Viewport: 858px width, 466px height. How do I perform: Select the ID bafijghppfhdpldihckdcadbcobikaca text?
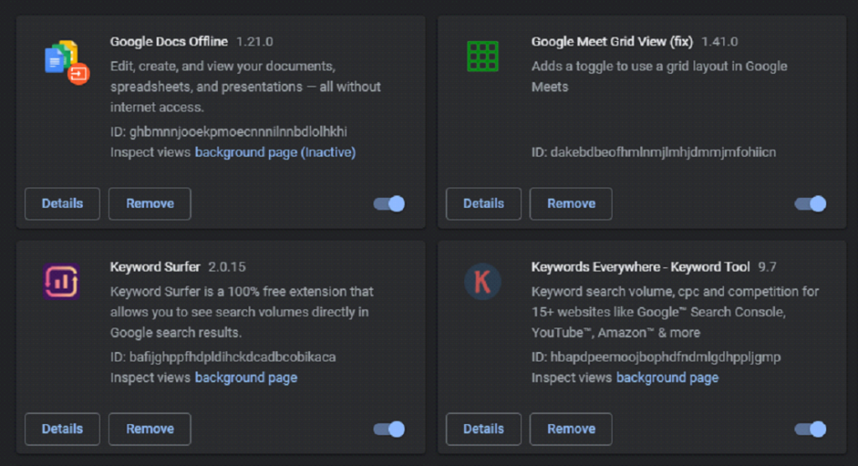point(223,357)
